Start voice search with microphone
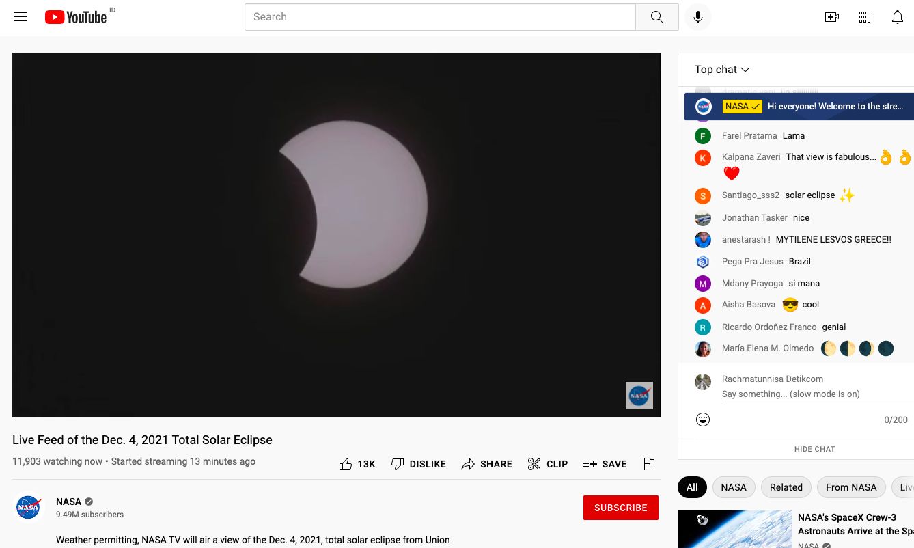This screenshot has height=548, width=914. pyautogui.click(x=698, y=17)
